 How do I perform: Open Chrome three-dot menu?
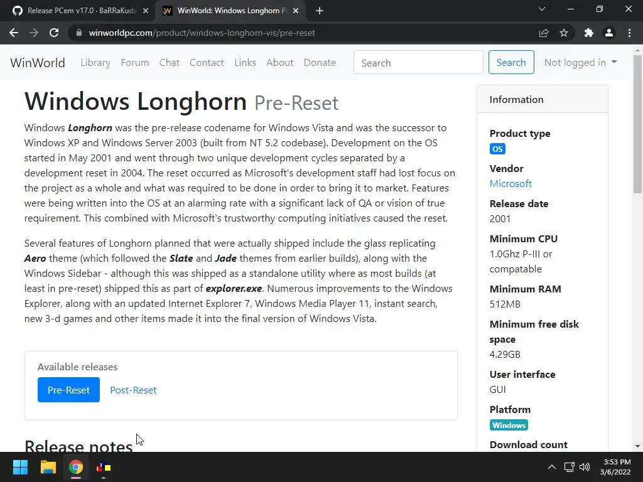pyautogui.click(x=629, y=33)
